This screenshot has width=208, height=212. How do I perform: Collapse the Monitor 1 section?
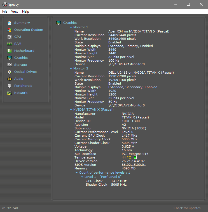pyautogui.click(x=71, y=27)
